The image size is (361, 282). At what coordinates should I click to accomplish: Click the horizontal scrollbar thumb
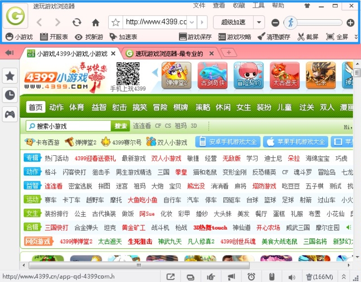(x=139, y=265)
